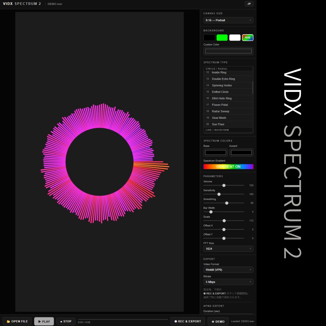Start playback with the PLAY button
Image resolution: width=326 pixels, height=326 pixels.
(44, 321)
